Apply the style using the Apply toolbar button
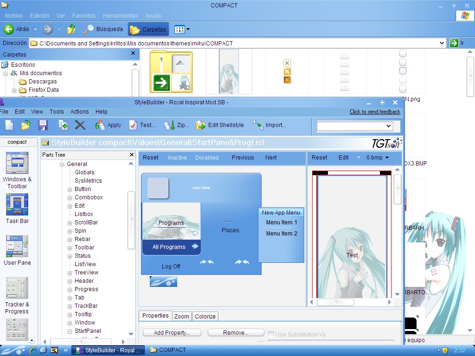The image size is (475, 356). [108, 125]
